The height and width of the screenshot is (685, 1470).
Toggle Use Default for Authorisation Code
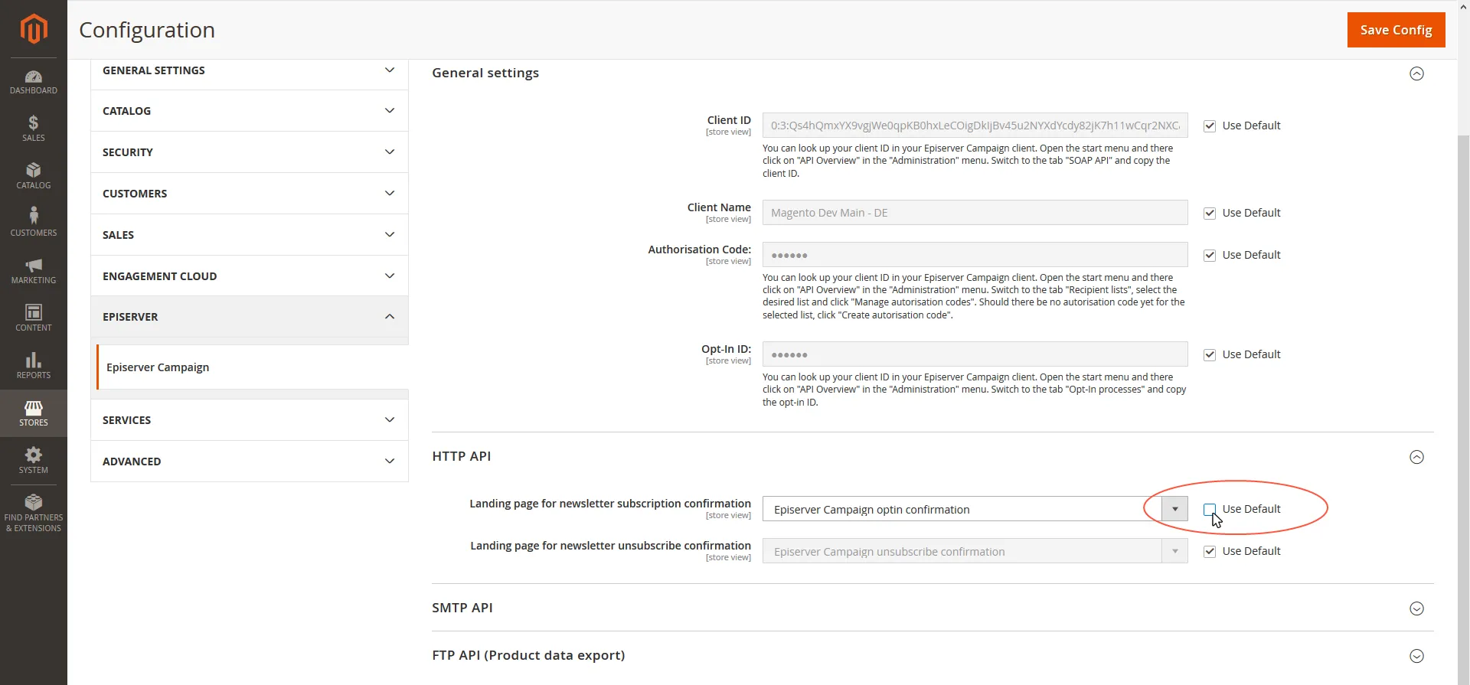click(1210, 256)
